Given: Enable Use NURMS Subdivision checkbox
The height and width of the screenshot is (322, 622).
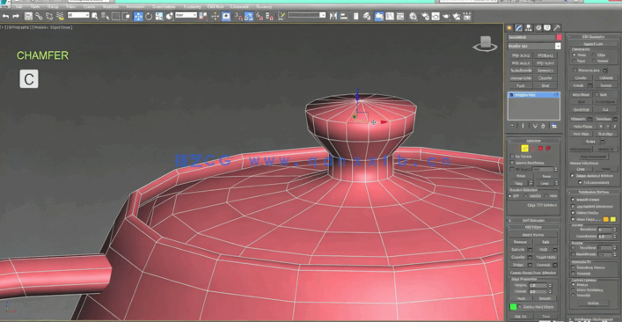Looking at the screenshot, I should (573, 206).
